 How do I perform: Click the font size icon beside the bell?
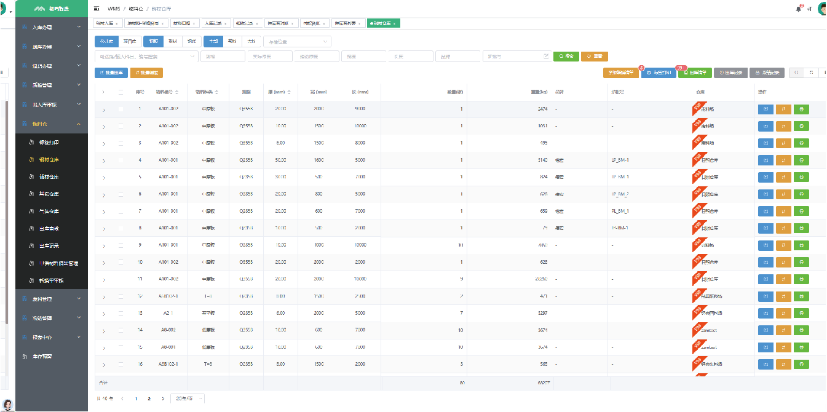[x=809, y=9]
